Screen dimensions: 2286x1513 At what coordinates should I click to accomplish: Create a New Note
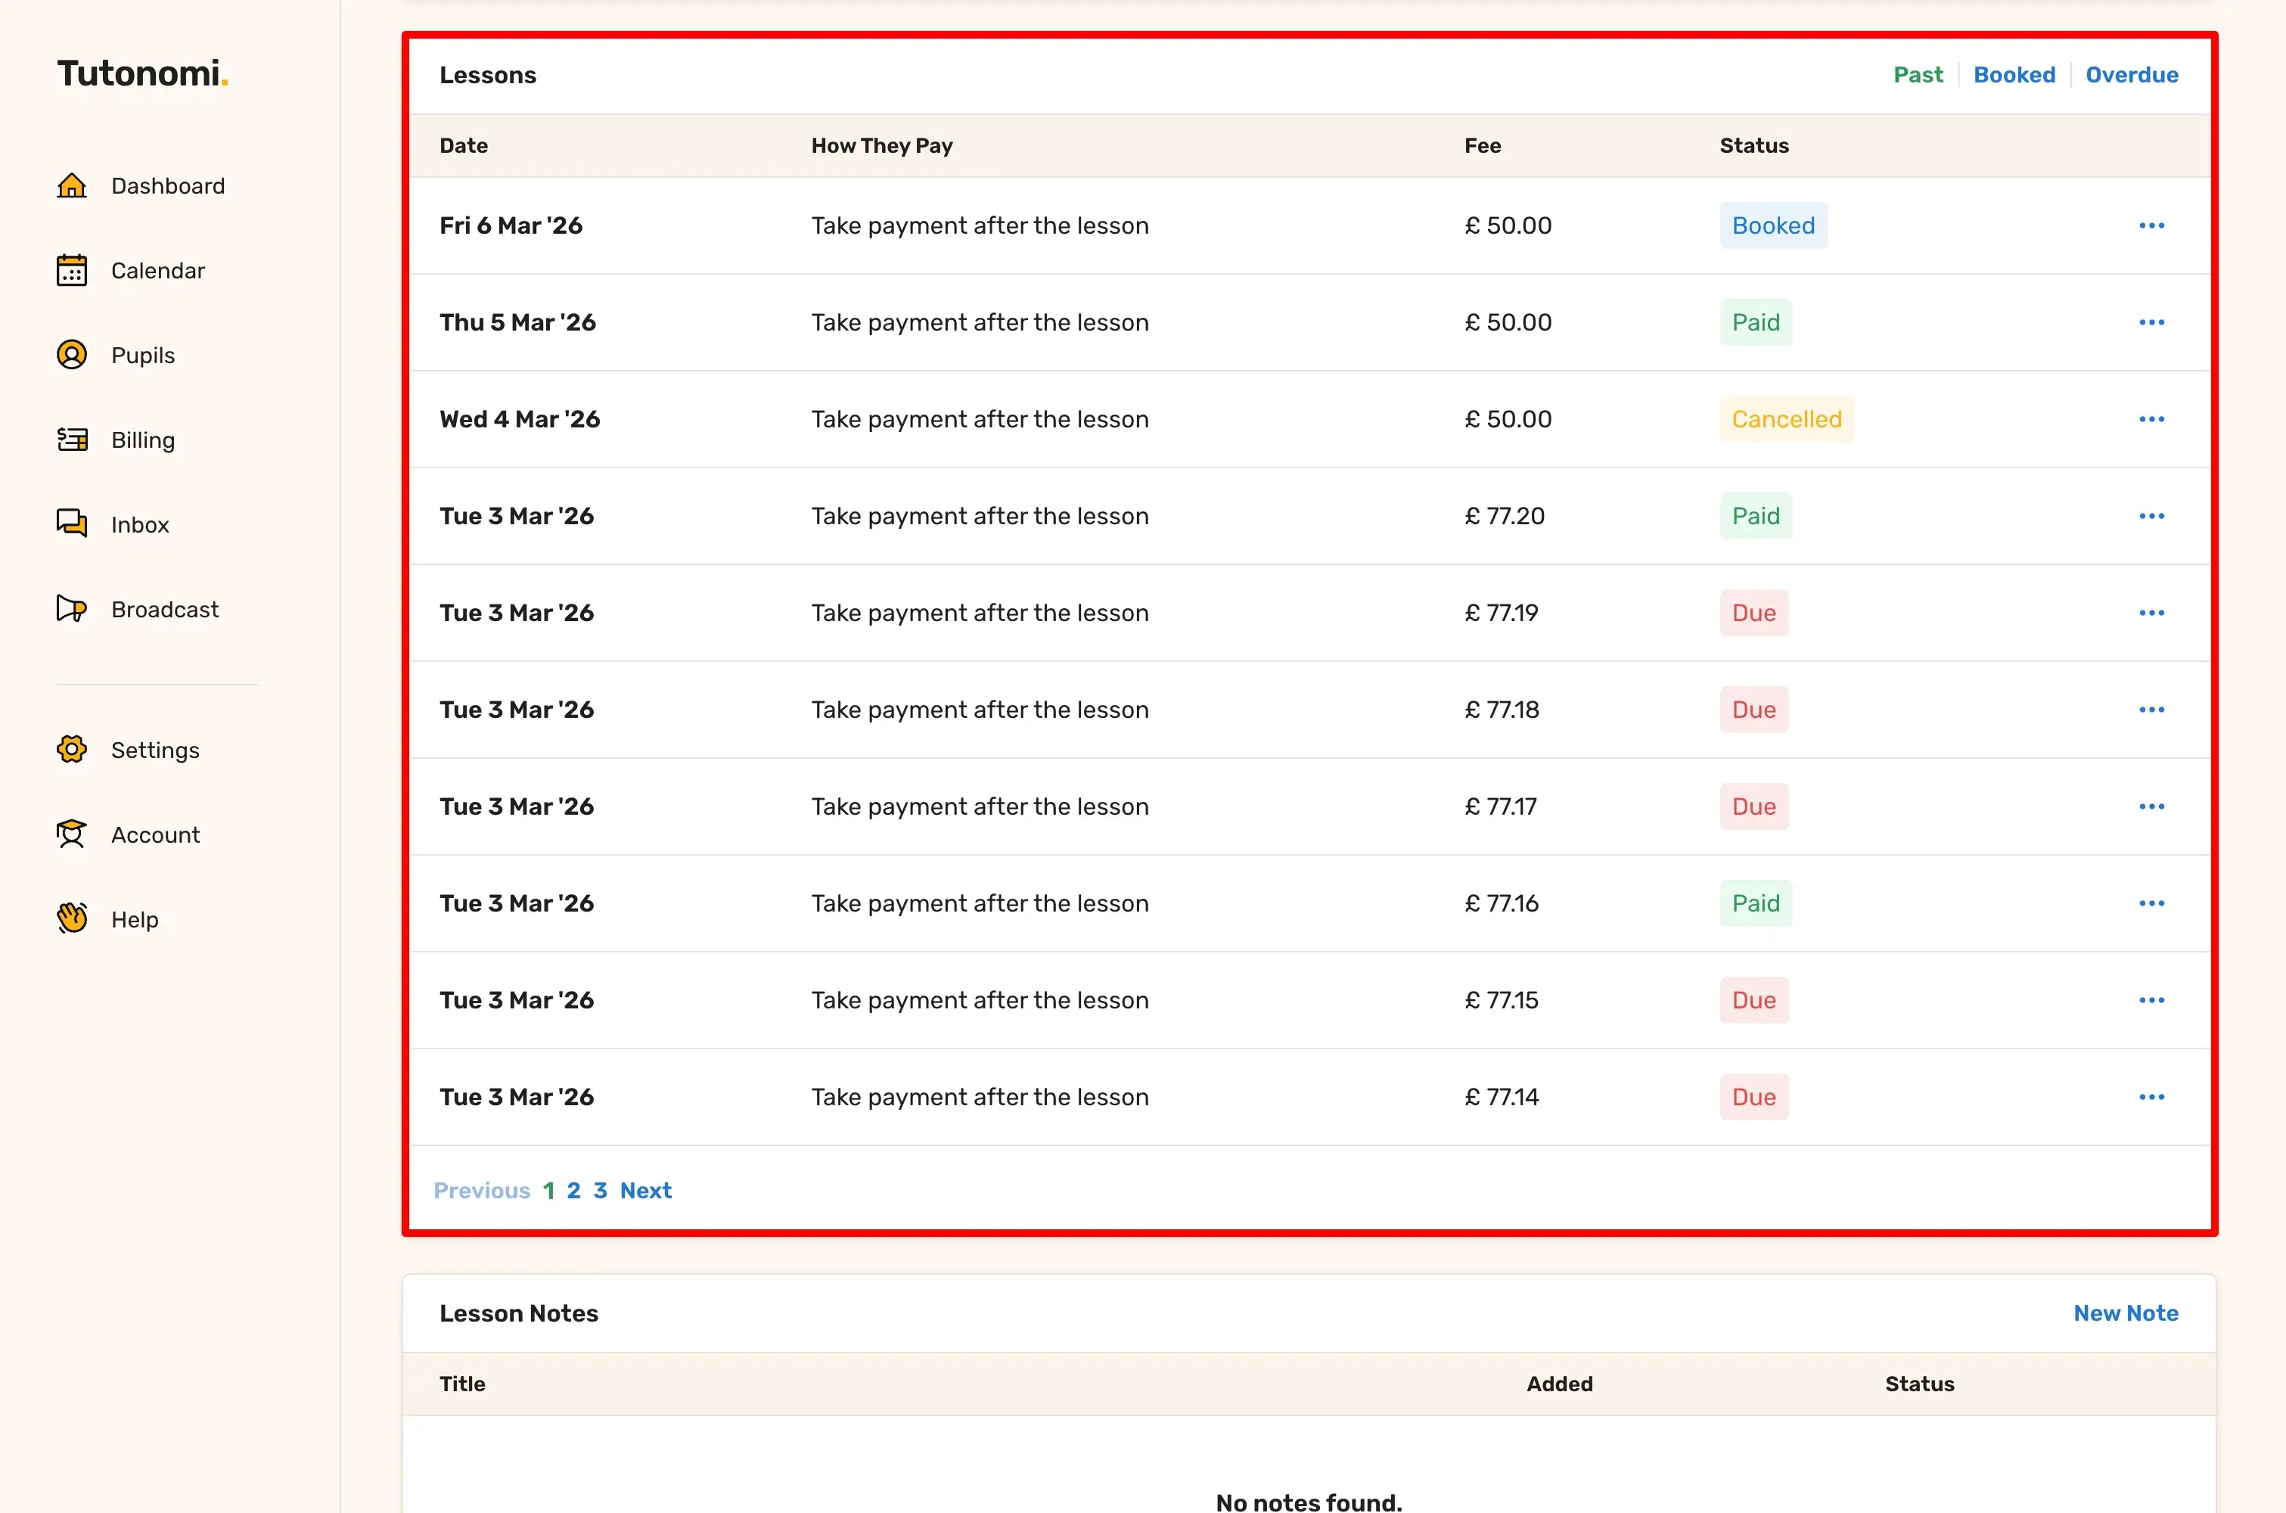(2126, 1313)
